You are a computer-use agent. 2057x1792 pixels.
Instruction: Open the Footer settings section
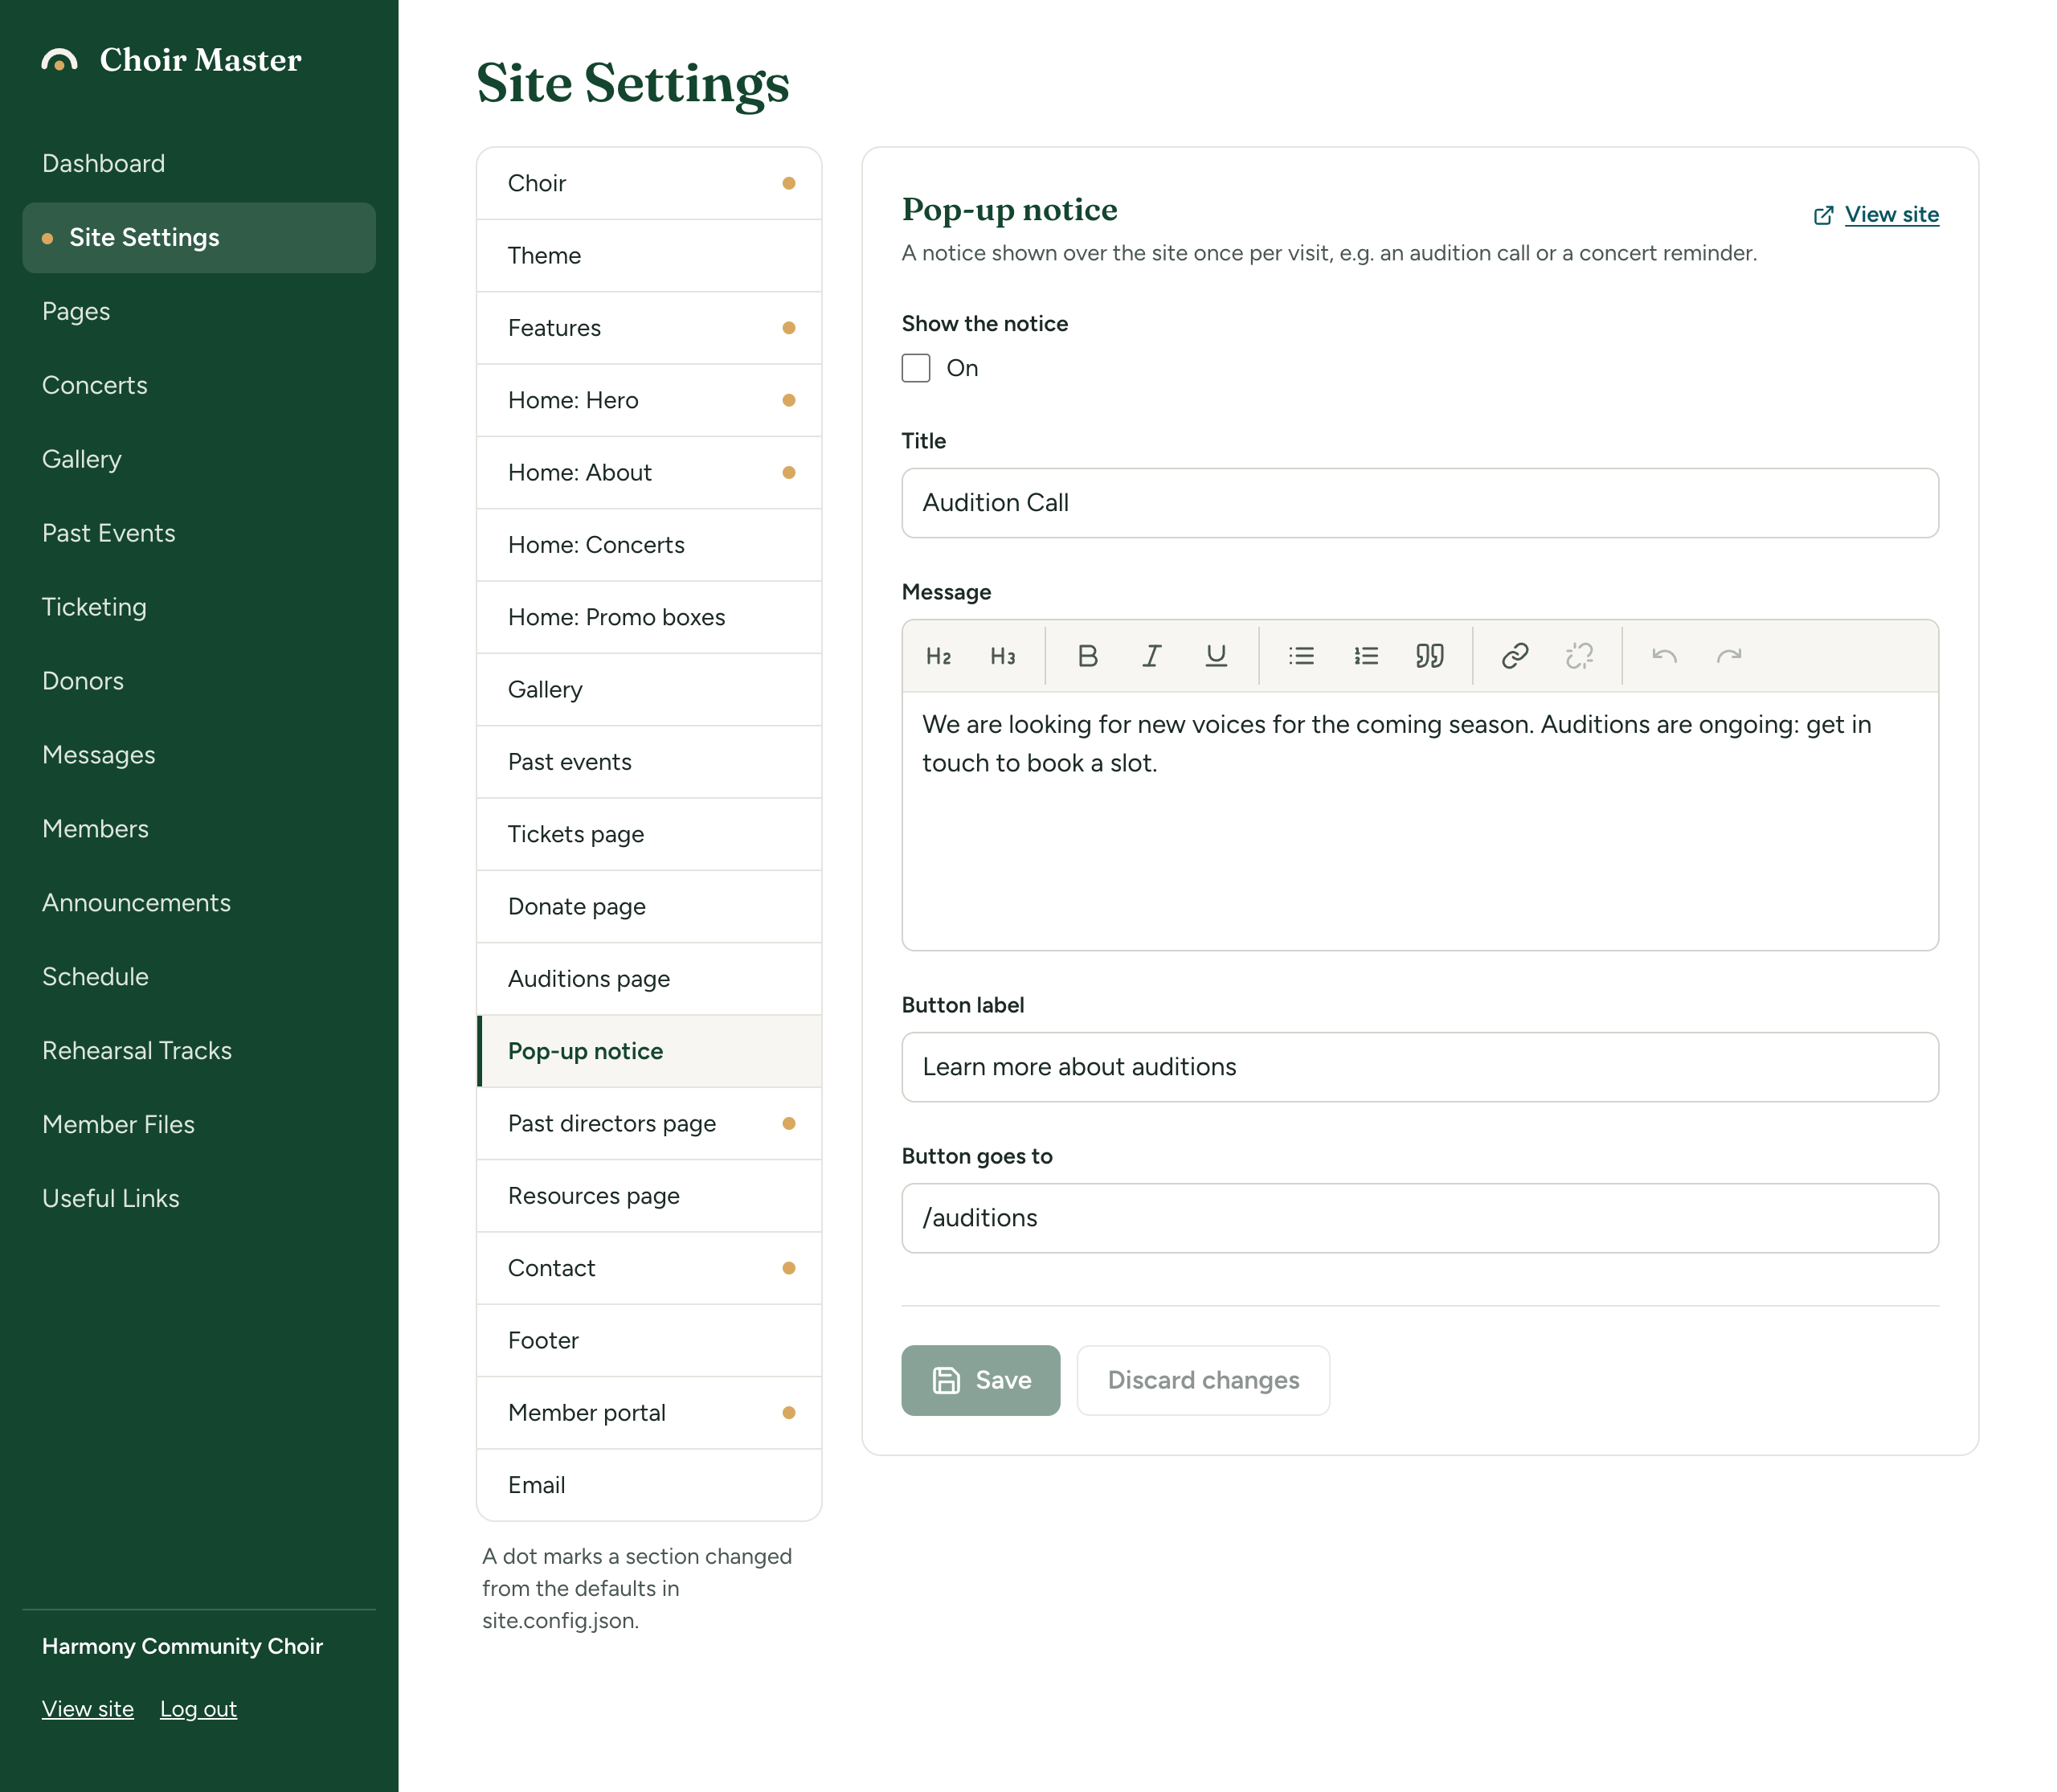[649, 1341]
